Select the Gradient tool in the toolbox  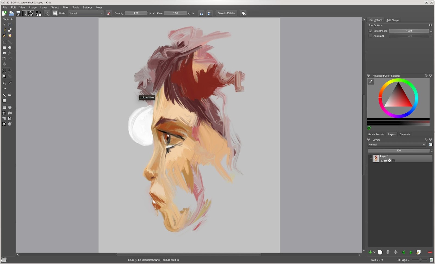4,88
